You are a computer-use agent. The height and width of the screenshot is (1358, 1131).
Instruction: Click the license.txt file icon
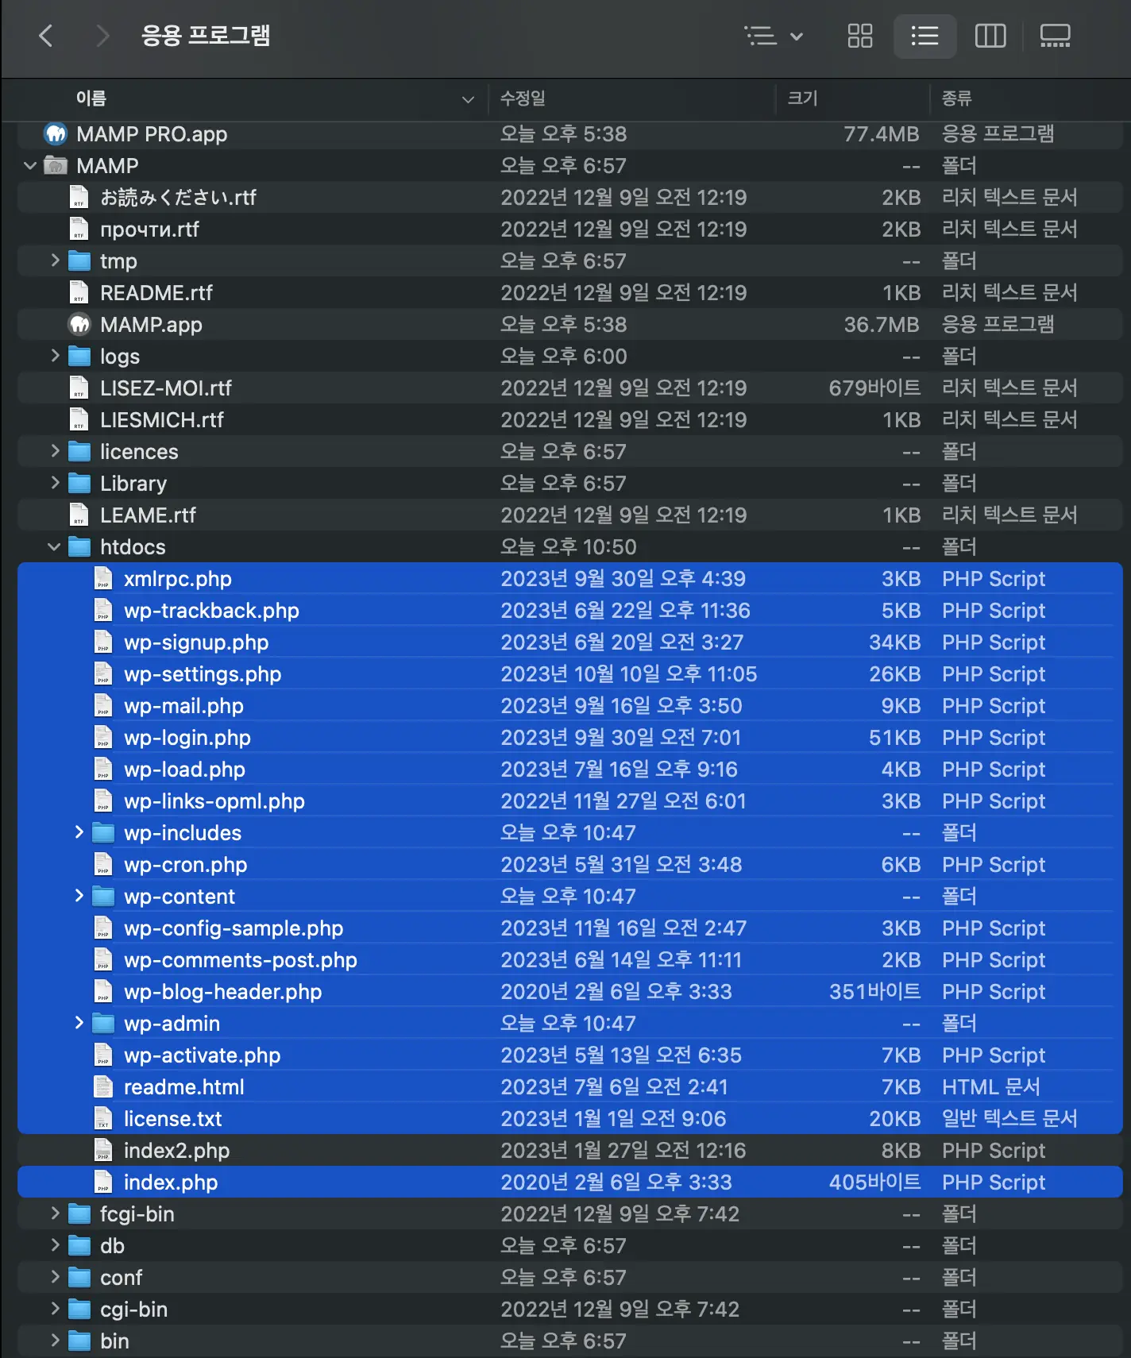[x=102, y=1119]
